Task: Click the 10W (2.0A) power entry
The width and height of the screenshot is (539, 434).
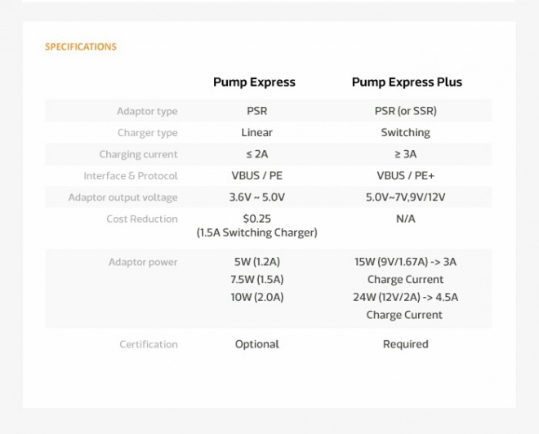Action: point(256,297)
